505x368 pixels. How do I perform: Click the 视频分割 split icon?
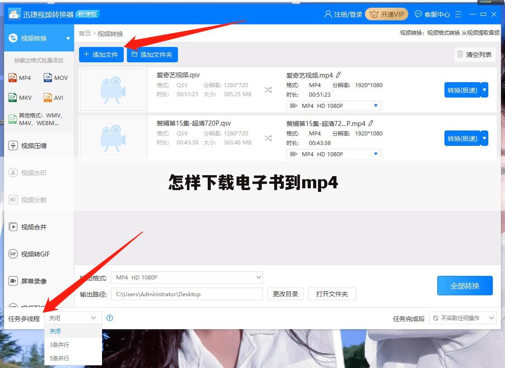[x=13, y=200]
